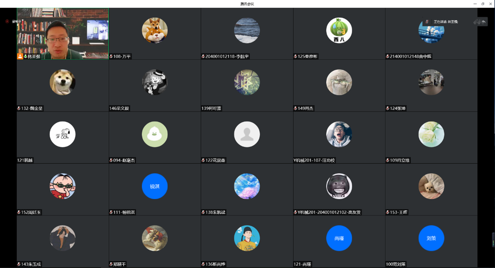Click the 正在讲话 speaking status text
The image size is (495, 268).
coord(446,22)
